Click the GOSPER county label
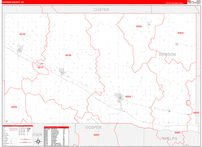 [x=93, y=127]
